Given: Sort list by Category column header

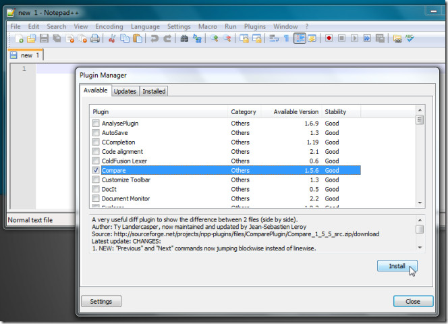Looking at the screenshot, I should (244, 112).
